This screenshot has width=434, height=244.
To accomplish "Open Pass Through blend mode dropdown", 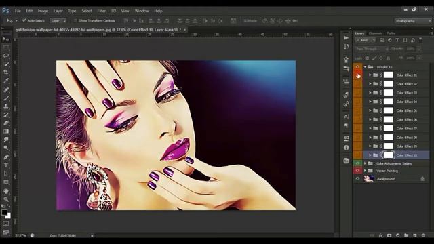I will (372, 49).
